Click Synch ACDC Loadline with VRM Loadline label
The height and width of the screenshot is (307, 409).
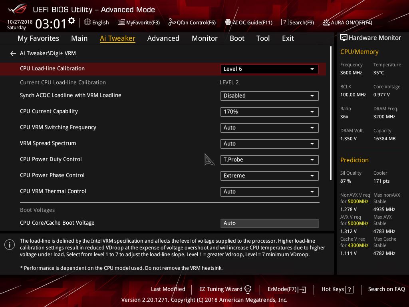pos(70,95)
